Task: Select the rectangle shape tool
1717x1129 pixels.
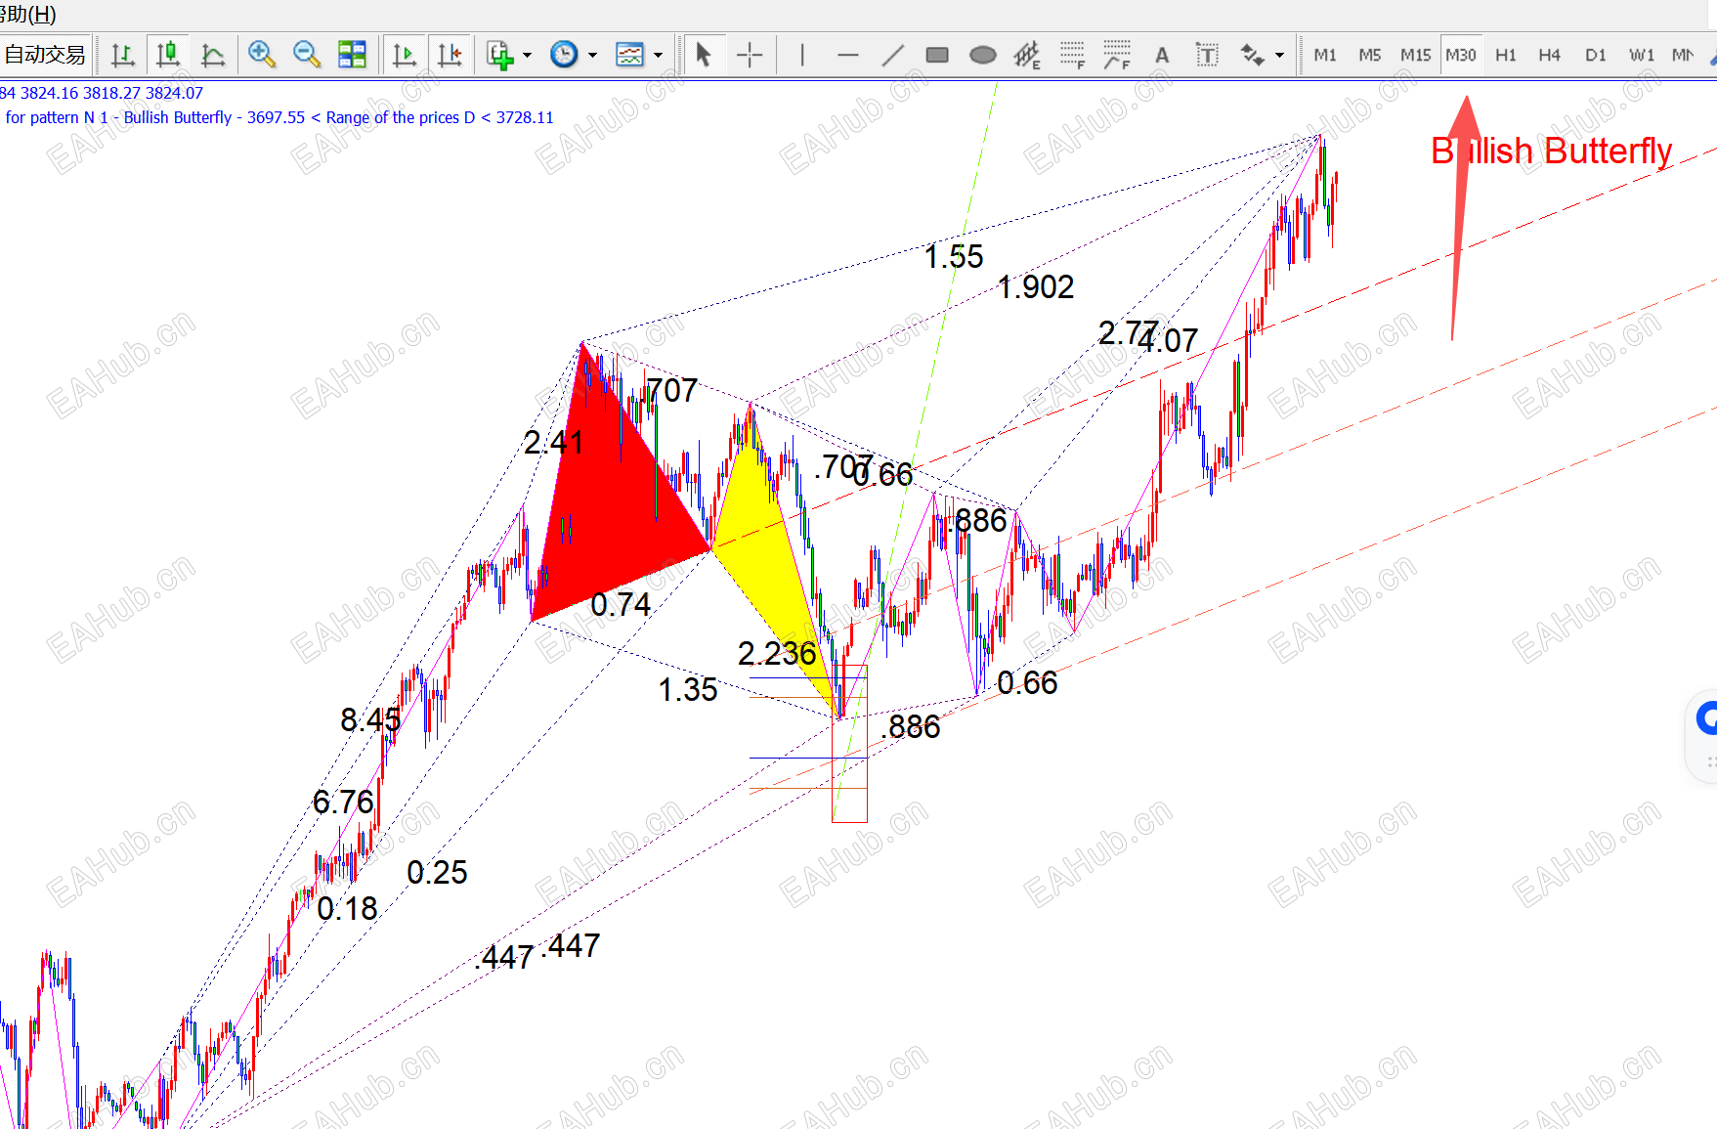Action: (937, 55)
